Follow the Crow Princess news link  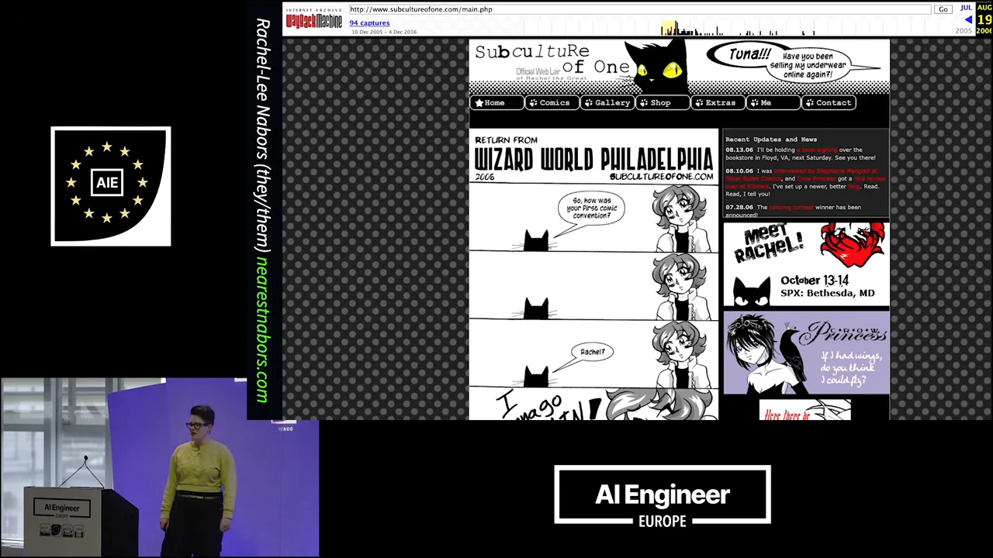click(817, 178)
